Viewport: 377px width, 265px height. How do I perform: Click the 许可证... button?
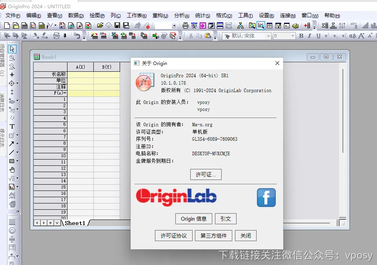click(206, 174)
